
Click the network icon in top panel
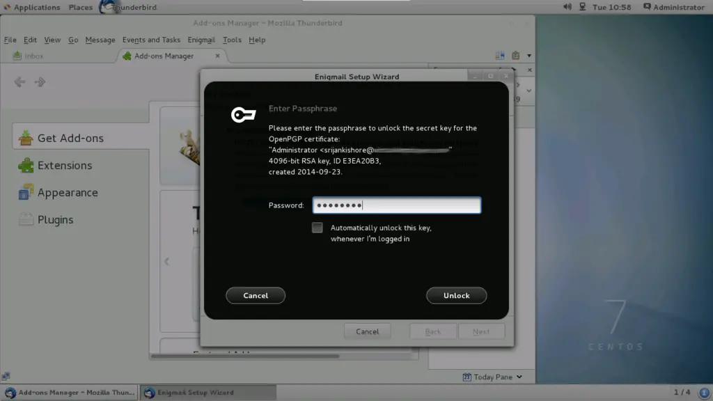tap(582, 7)
